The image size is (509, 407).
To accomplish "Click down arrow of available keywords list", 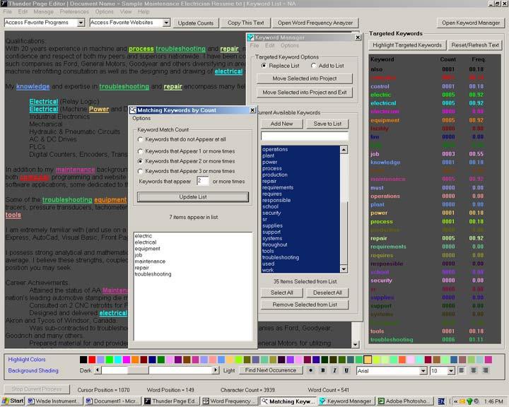I will (x=344, y=269).
